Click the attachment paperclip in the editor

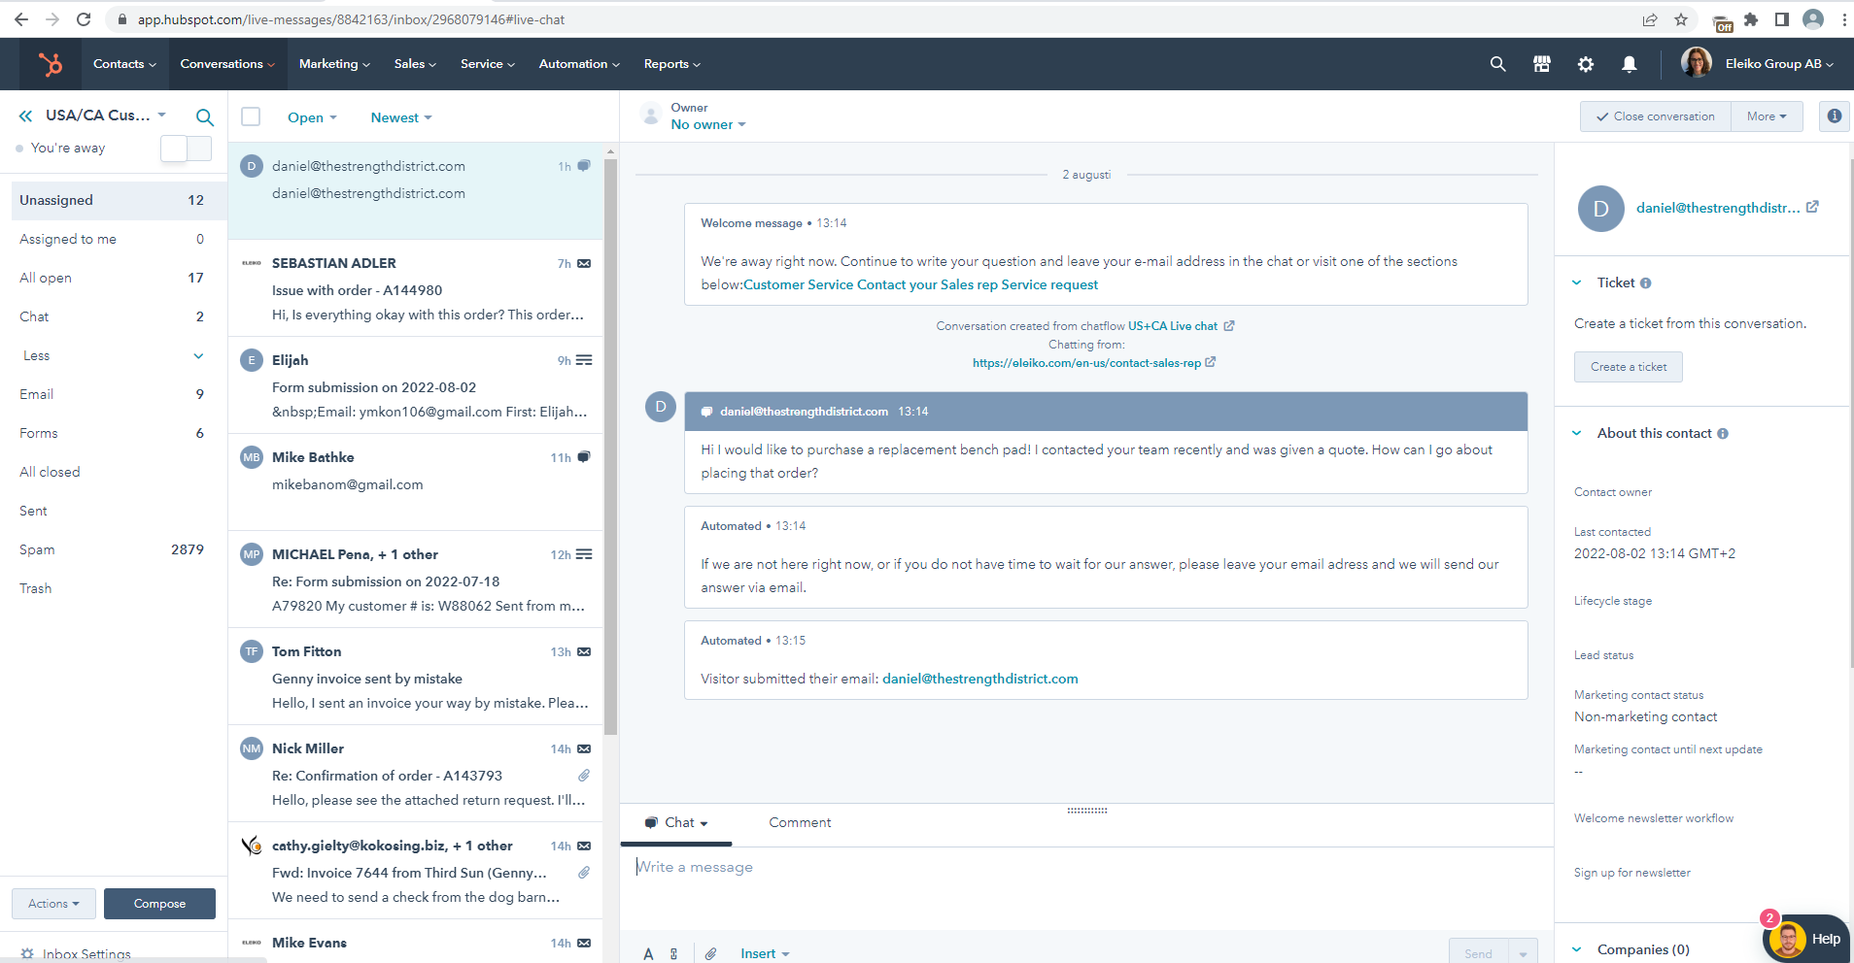(x=710, y=953)
